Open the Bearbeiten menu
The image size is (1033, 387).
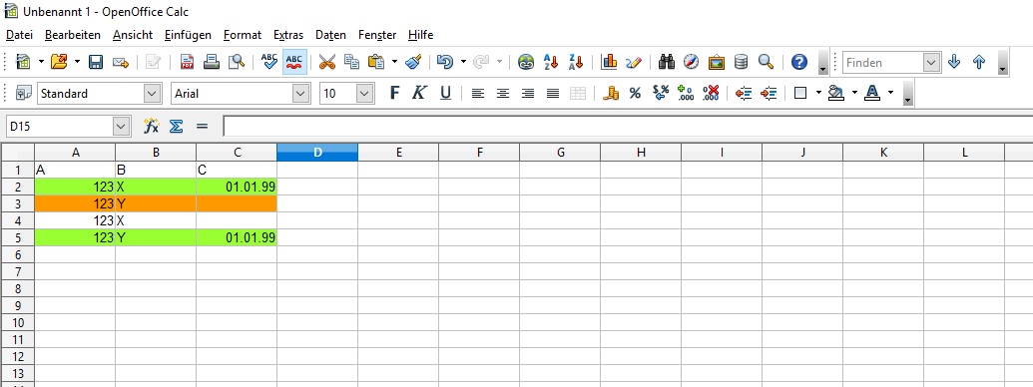pyautogui.click(x=73, y=35)
